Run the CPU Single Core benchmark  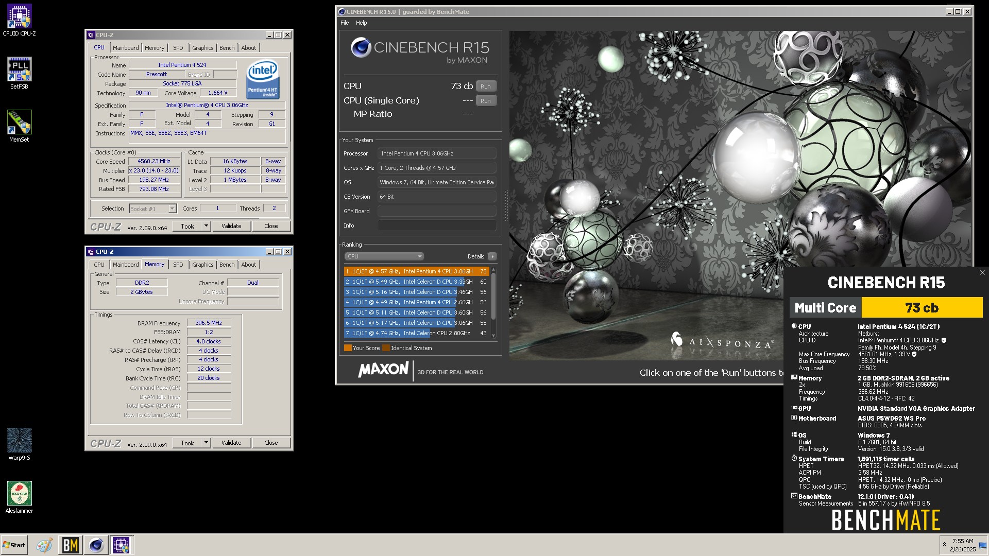point(486,101)
